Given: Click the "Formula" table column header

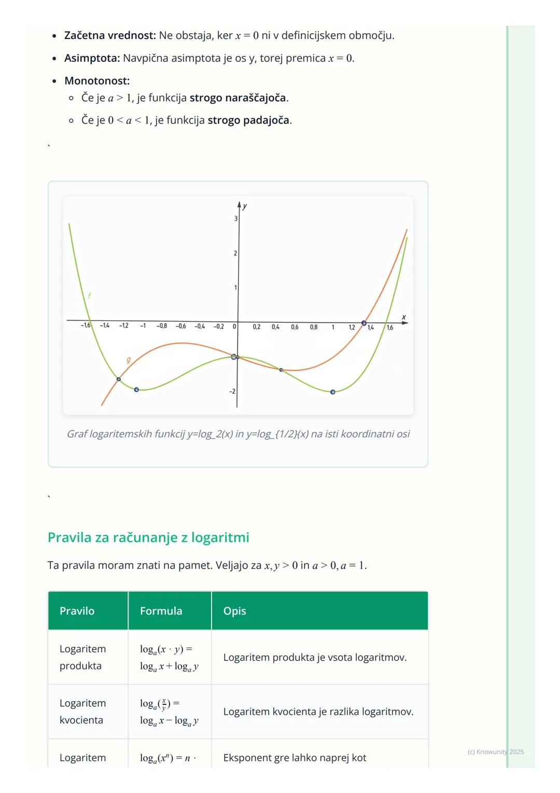Looking at the screenshot, I should [x=161, y=611].
